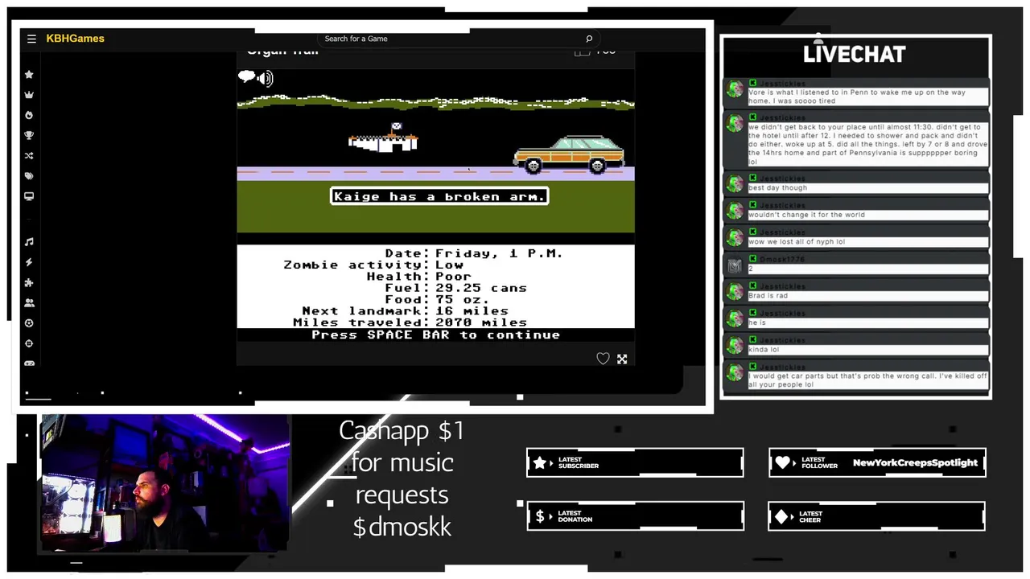This screenshot has width=1030, height=579.
Task: Click the station wagon in the game
Action: [568, 154]
